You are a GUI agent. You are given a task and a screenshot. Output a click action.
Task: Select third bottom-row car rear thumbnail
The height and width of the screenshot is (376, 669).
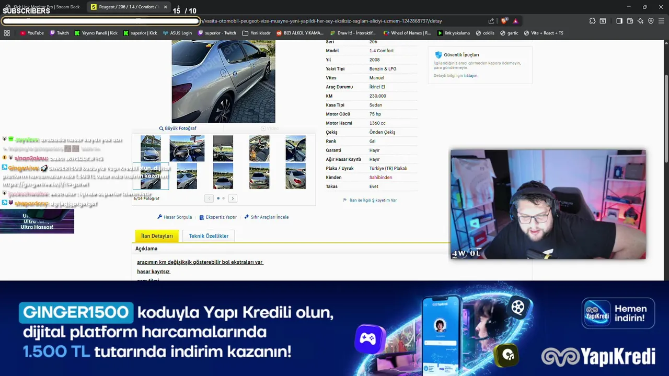pos(223,176)
